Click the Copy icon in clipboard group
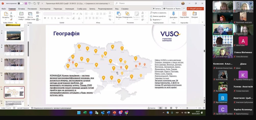This screenshot has width=256, height=120. pos(11,16)
